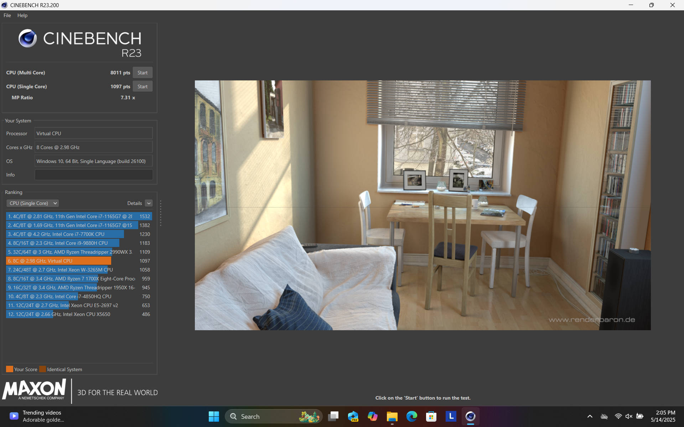684x427 pixels.
Task: Show hidden system tray icons chevron
Action: [x=590, y=416]
